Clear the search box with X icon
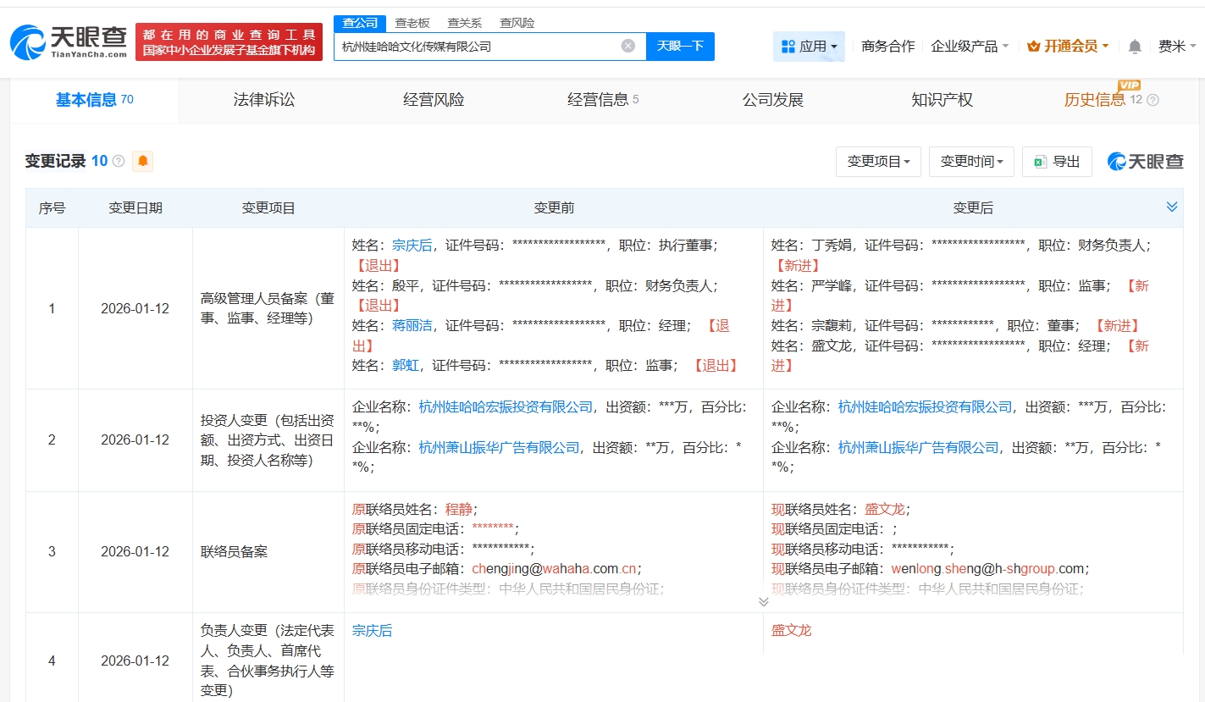Viewport: 1205px width, 702px height. [627, 46]
